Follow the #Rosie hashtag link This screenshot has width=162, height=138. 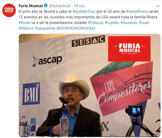(x=24, y=23)
